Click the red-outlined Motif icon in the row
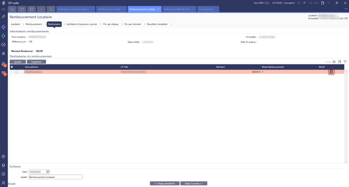The height and width of the screenshot is (187, 349). pyautogui.click(x=331, y=72)
